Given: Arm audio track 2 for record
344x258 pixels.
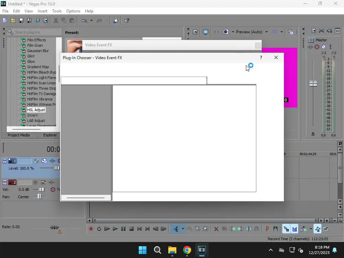Looking at the screenshot, I should pyautogui.click(x=35, y=182).
